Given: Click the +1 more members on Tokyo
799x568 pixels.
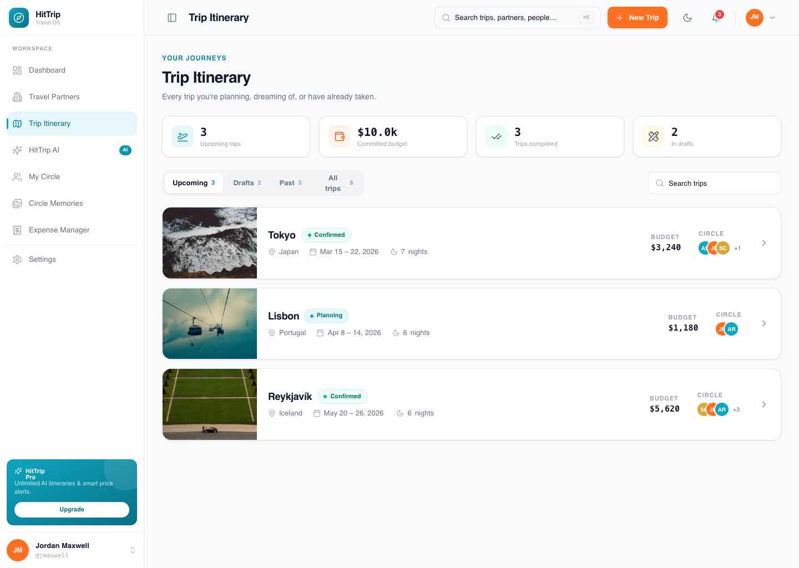Looking at the screenshot, I should (737, 248).
